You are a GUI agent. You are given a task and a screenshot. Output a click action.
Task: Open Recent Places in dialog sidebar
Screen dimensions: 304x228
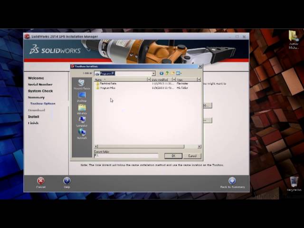tap(82, 85)
